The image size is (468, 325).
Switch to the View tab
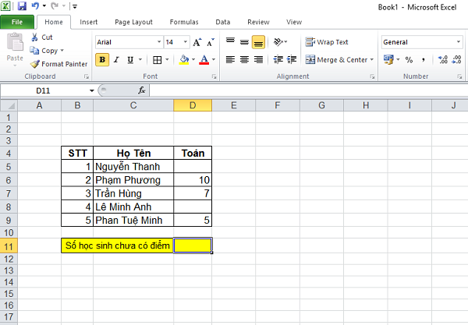click(x=294, y=22)
